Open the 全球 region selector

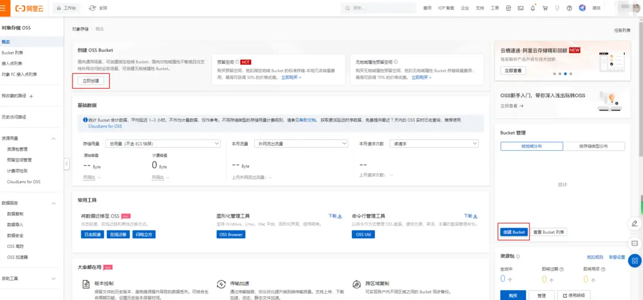[98, 8]
